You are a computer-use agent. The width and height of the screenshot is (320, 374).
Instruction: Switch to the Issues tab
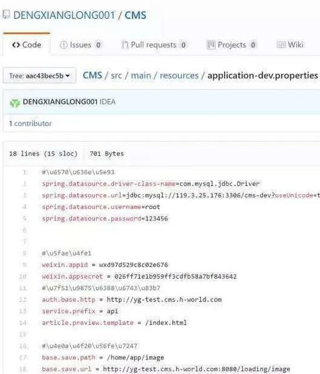click(x=81, y=45)
